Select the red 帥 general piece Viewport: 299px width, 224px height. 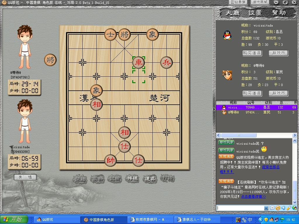[111, 160]
